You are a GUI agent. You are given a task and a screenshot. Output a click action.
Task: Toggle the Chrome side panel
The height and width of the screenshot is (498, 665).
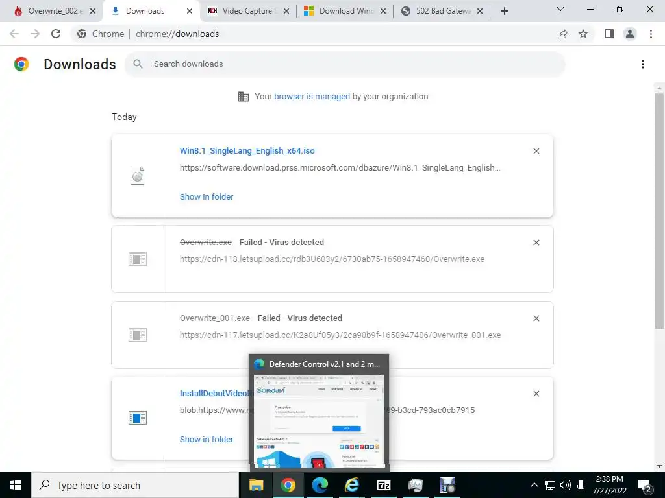(609, 34)
